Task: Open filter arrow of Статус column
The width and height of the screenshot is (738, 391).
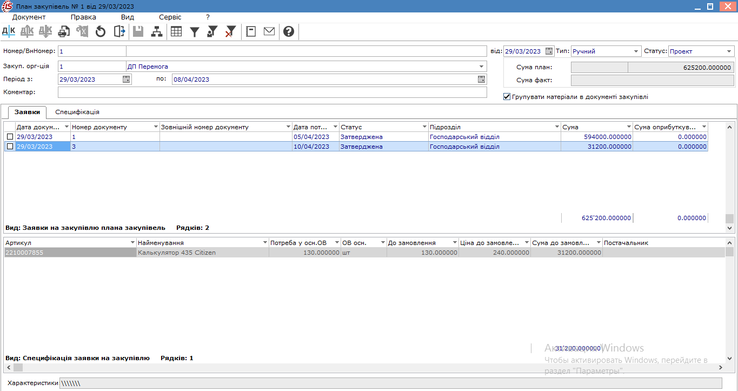Action: 424,127
